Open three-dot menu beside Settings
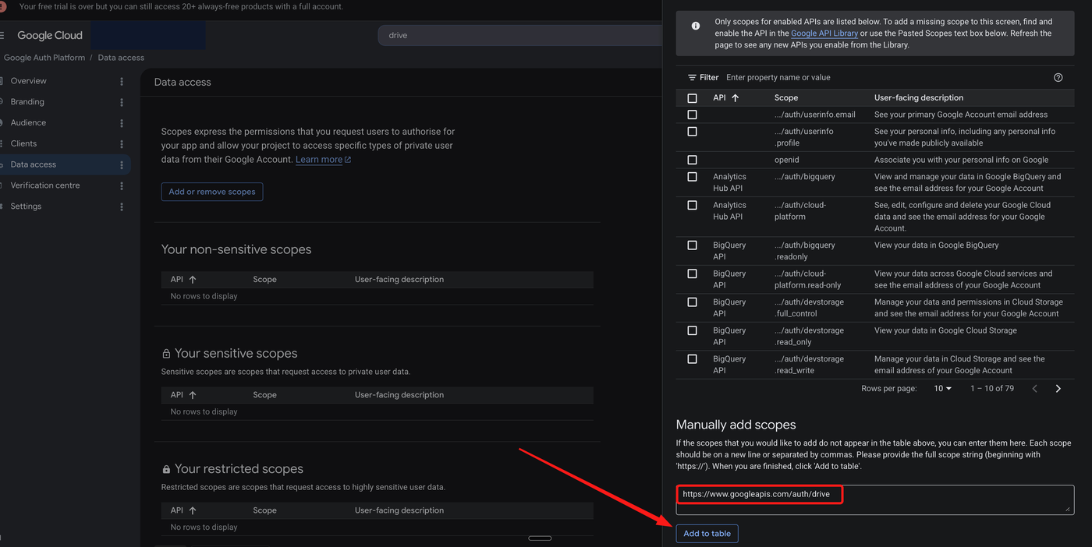 click(122, 206)
